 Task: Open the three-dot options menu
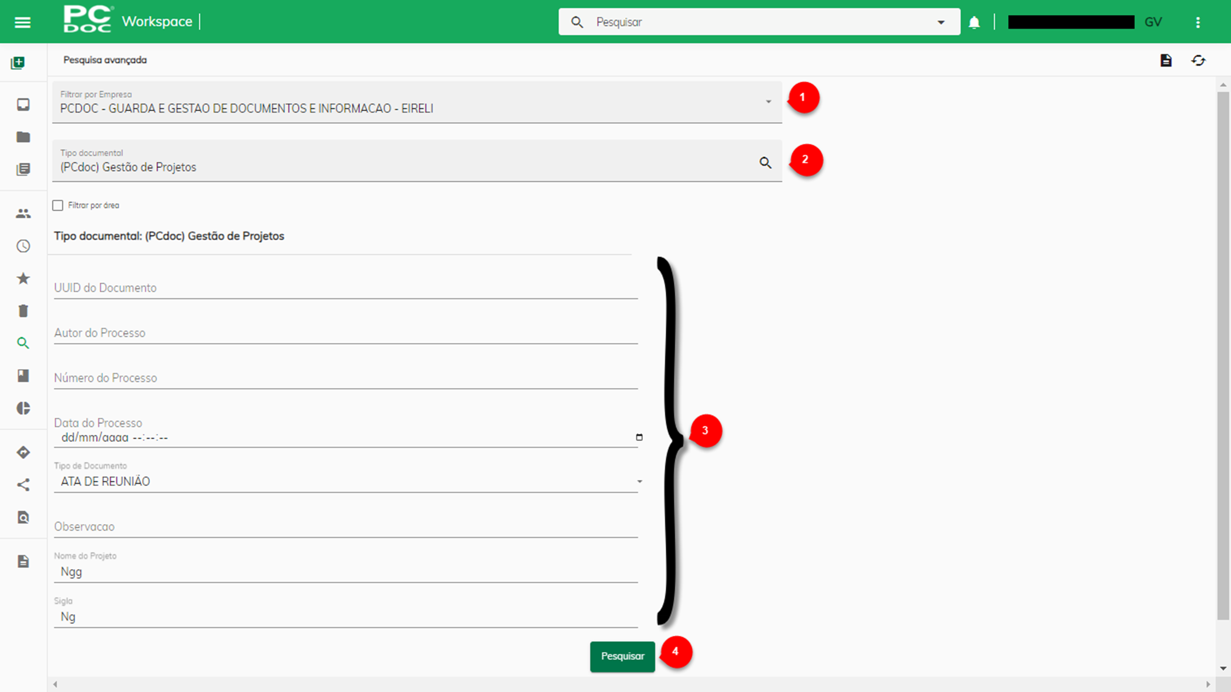click(1197, 22)
